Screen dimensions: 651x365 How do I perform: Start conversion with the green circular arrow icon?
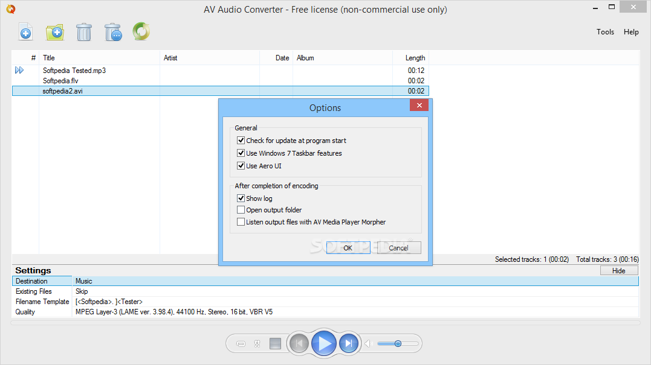coord(141,31)
